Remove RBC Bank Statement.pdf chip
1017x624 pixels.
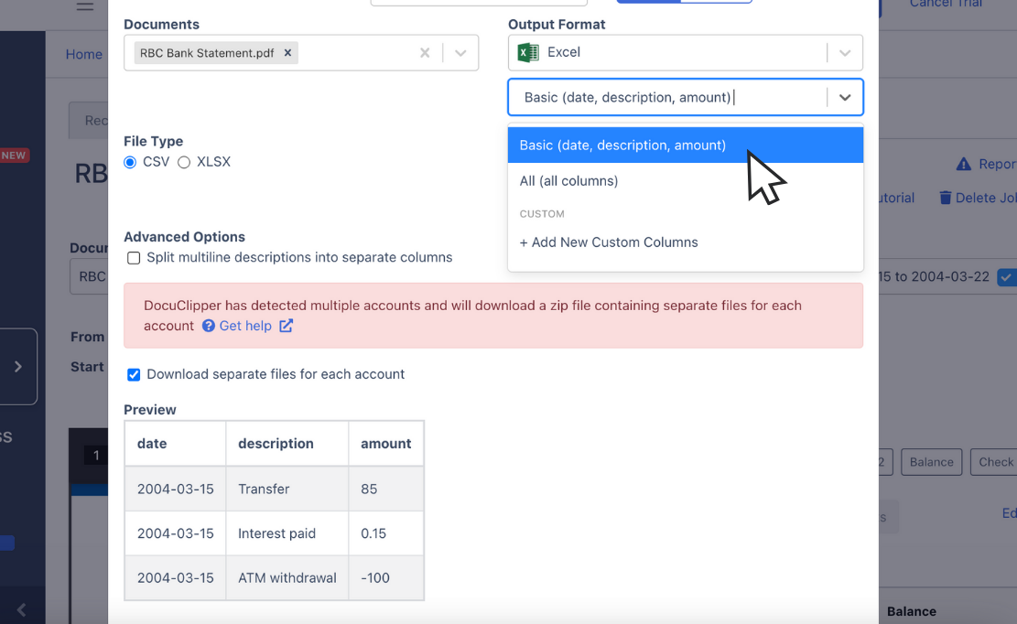click(287, 53)
